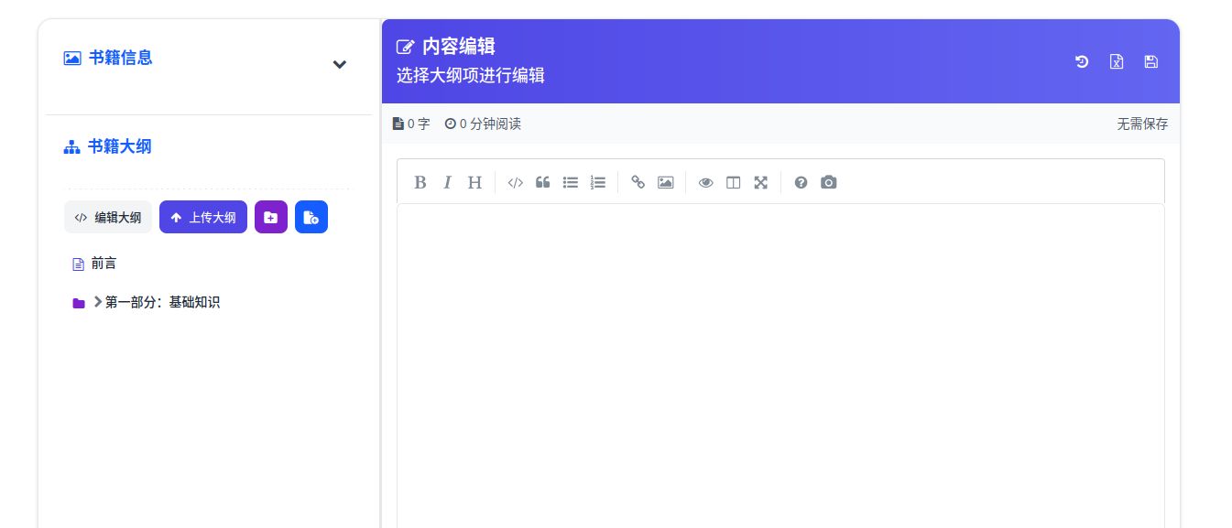Click the Excel file export icon in header
This screenshot has height=528, width=1232.
1117,61
